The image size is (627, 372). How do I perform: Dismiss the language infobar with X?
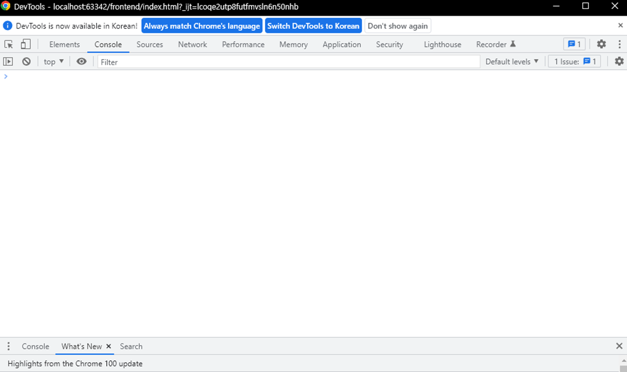[620, 25]
